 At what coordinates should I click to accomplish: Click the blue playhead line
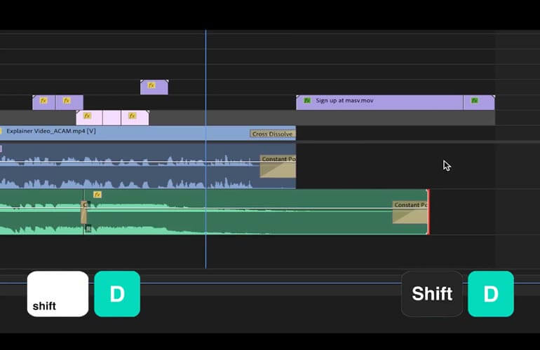[x=205, y=149]
